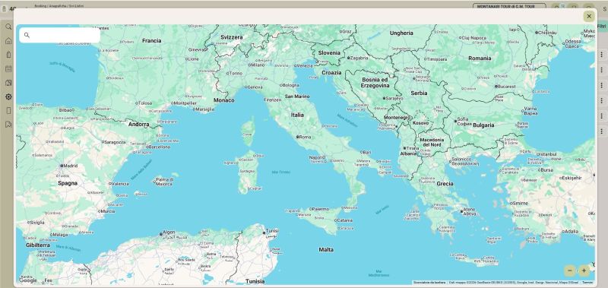Click the Grecia country label on the map

click(445, 184)
